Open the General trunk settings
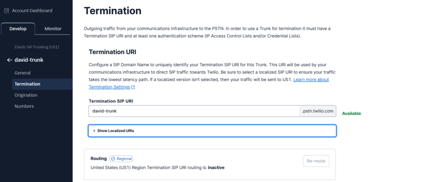 23,73
